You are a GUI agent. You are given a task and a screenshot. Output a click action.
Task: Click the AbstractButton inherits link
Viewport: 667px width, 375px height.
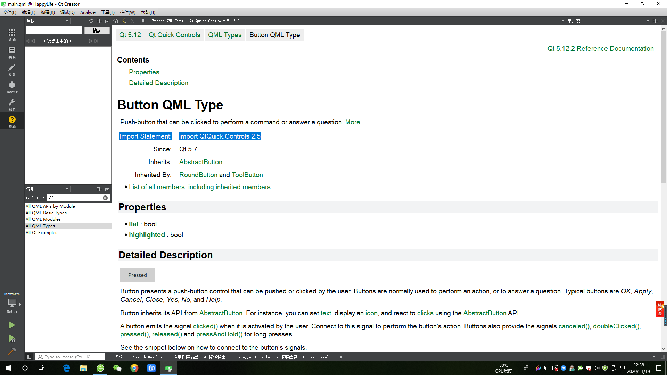(x=200, y=162)
